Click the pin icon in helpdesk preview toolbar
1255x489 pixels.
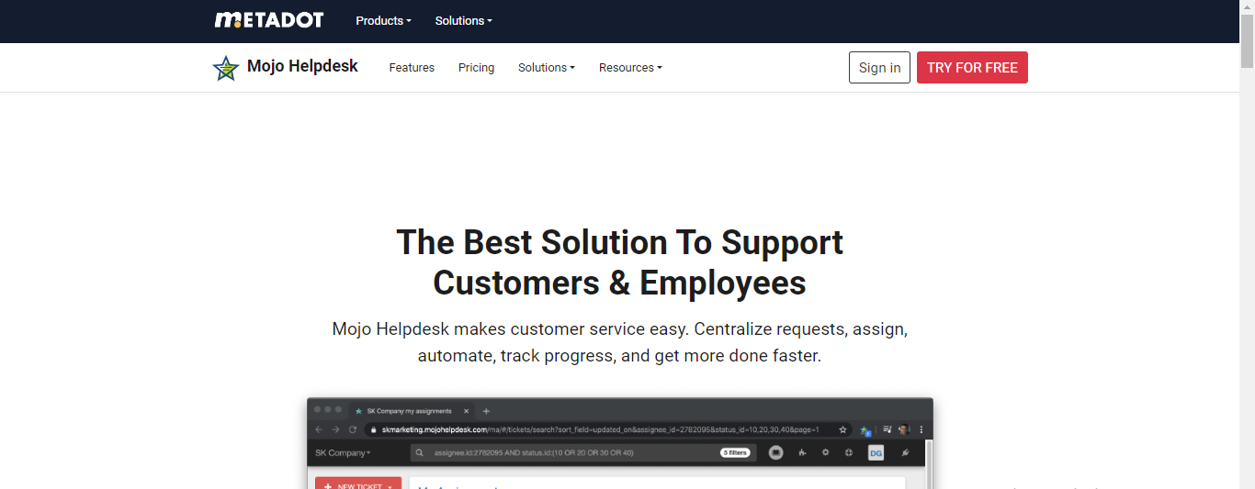(906, 452)
